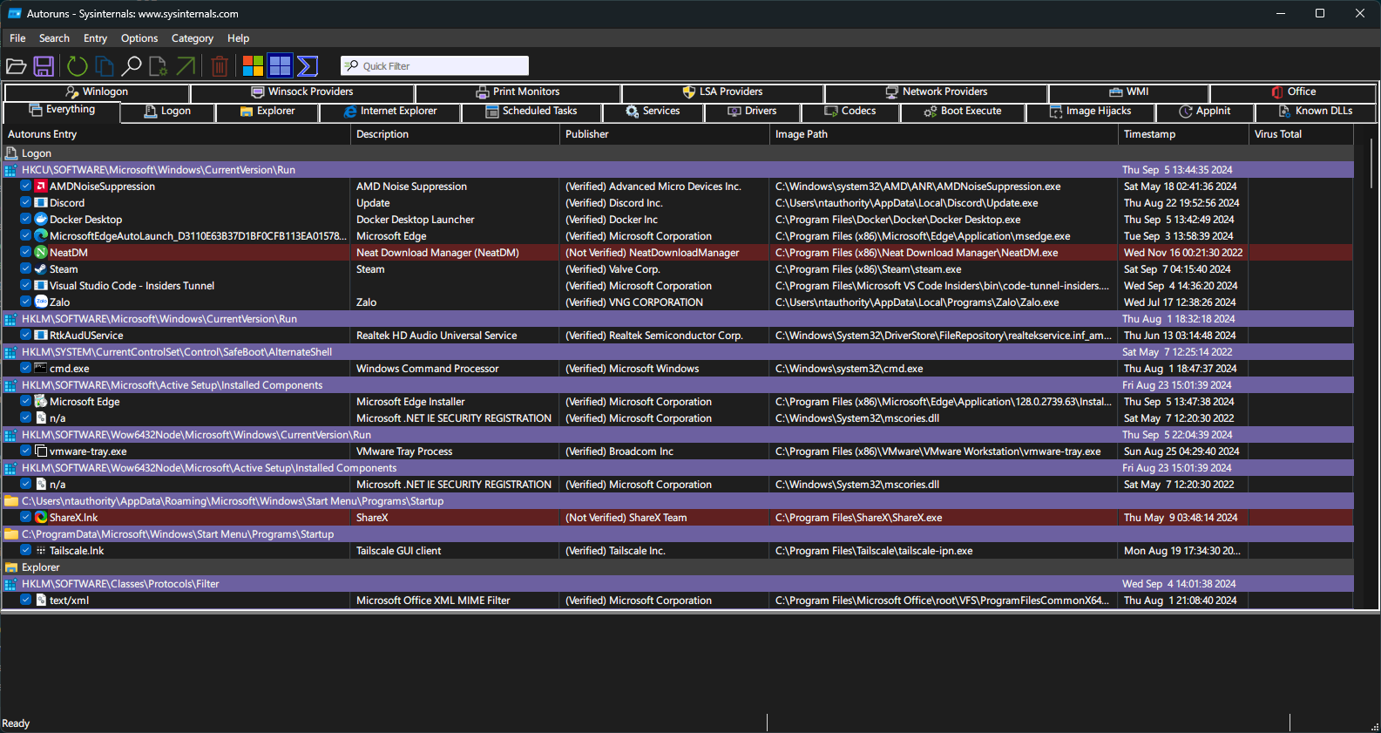Sort by the Autoruns Entry column header
Image resolution: width=1381 pixels, height=733 pixels.
click(176, 134)
